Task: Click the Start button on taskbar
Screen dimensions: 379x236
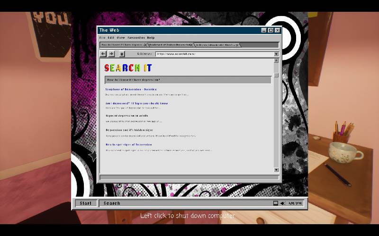Action: (86, 203)
